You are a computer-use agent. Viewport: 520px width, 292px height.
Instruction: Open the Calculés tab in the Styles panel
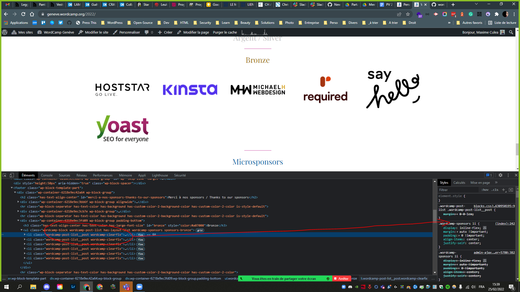point(459,182)
